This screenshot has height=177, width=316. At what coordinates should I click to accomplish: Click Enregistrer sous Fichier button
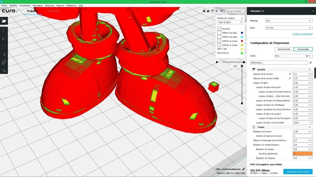tap(298, 172)
